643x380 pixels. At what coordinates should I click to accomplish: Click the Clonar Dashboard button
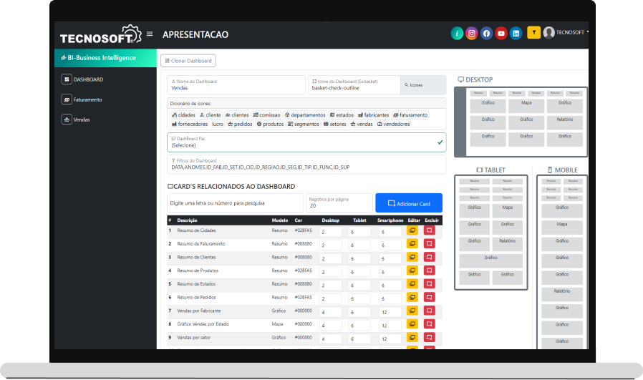188,61
